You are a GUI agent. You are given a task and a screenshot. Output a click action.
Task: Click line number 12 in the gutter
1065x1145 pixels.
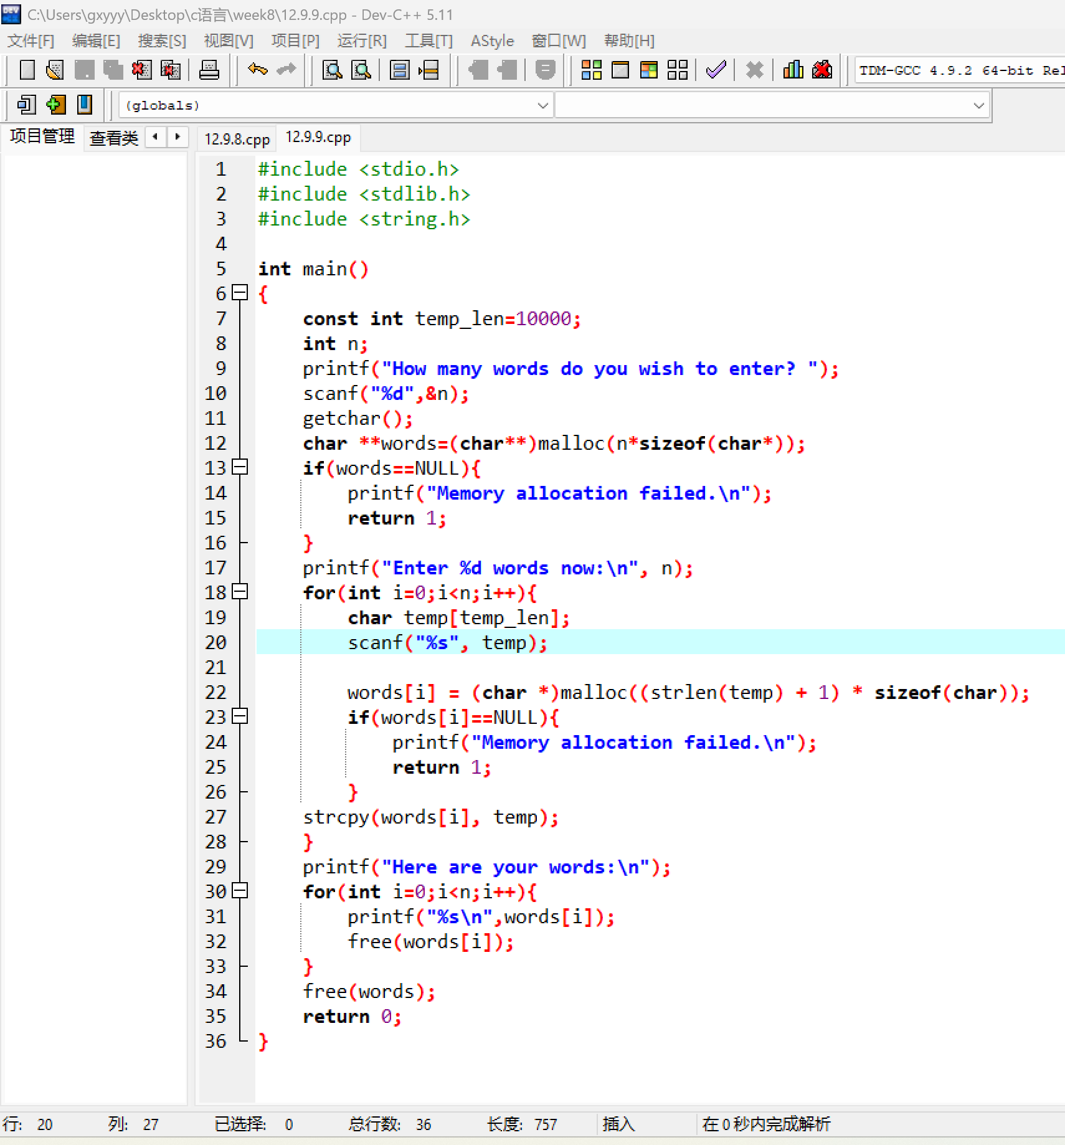click(x=215, y=443)
